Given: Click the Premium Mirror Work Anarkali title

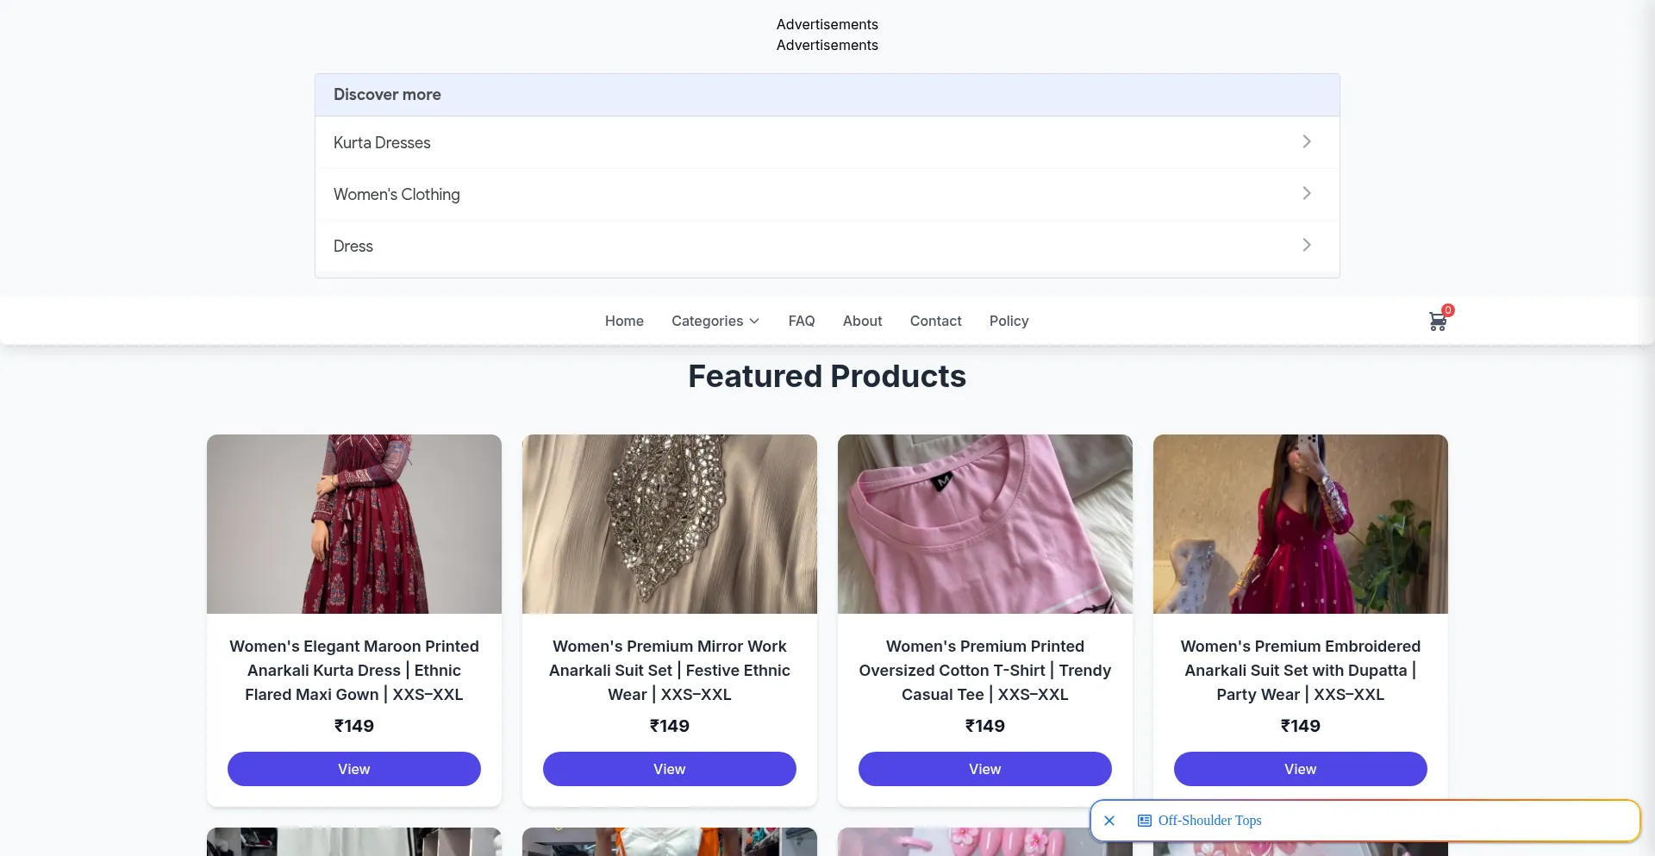Looking at the screenshot, I should pos(670,670).
